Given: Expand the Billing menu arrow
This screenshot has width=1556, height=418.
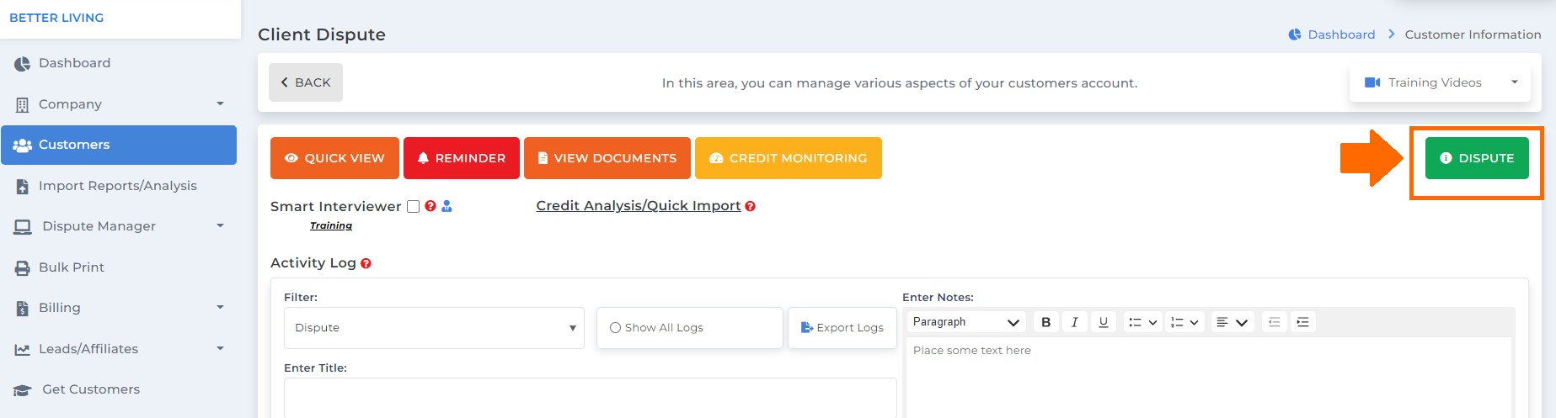Looking at the screenshot, I should 220,308.
